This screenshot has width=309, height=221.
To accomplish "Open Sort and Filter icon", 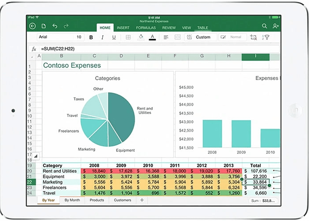I will pyautogui.click(x=266, y=38).
